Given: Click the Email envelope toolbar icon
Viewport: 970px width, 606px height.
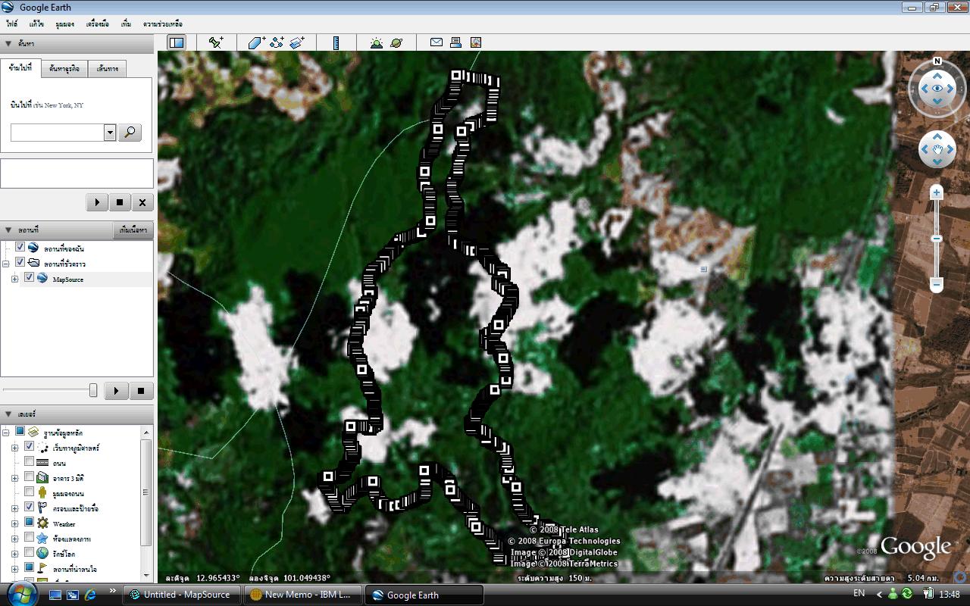Looking at the screenshot, I should 436,43.
